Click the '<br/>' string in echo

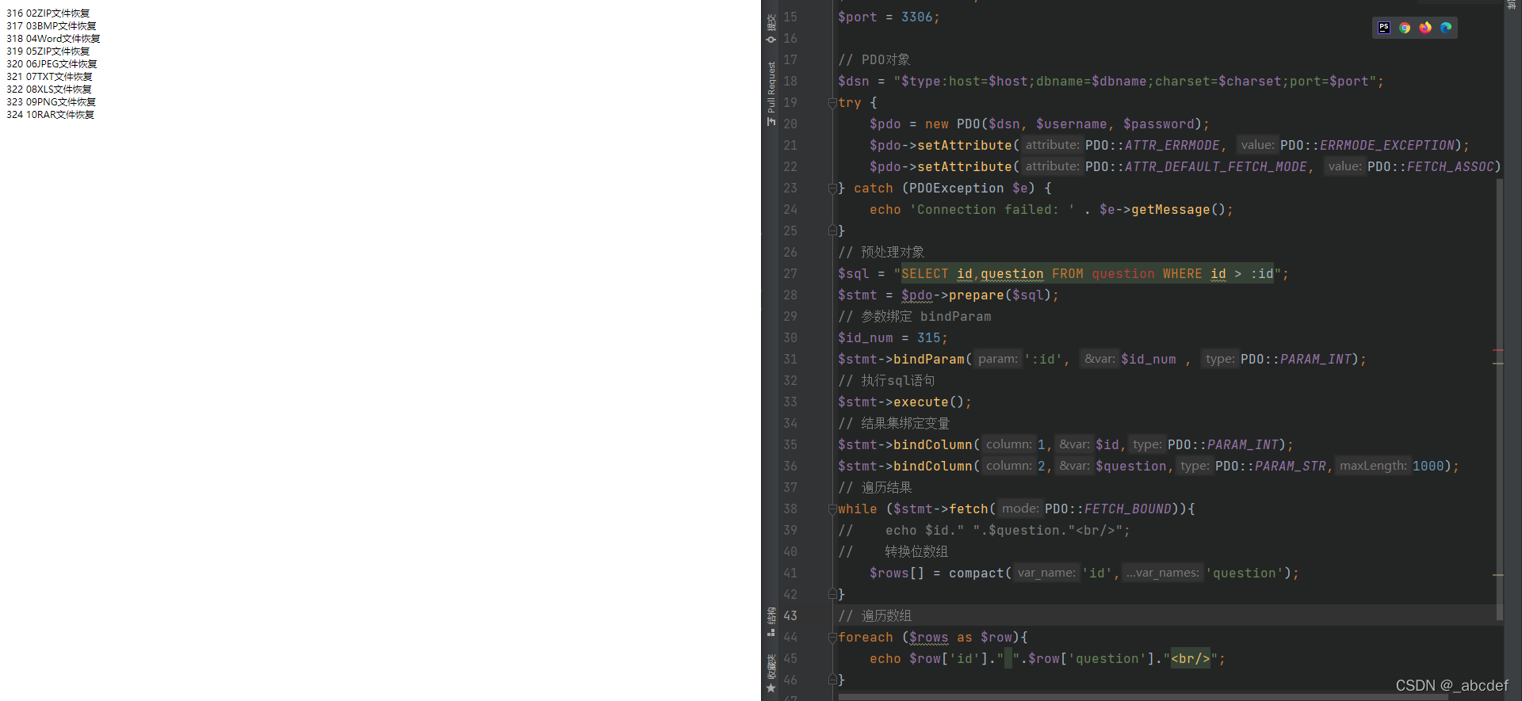coord(1190,659)
